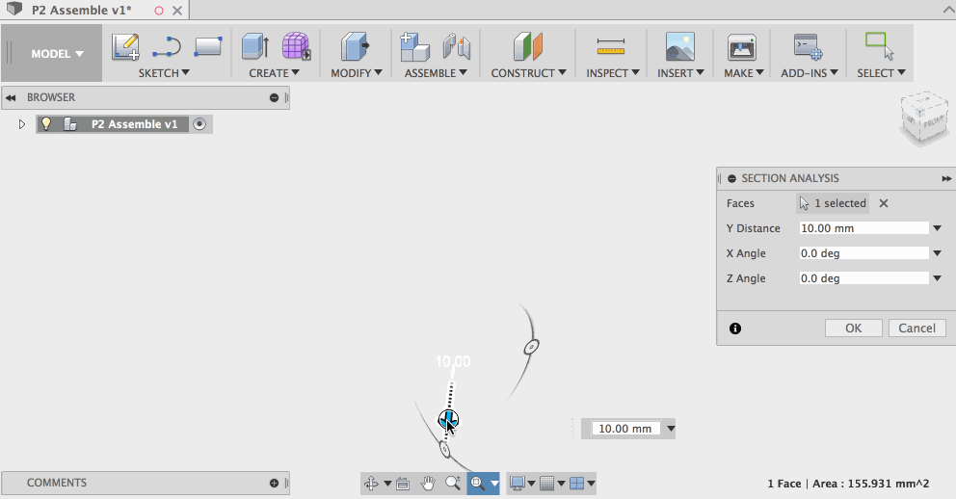Select the Zoom Window tool
The width and height of the screenshot is (956, 499).
coord(477,484)
